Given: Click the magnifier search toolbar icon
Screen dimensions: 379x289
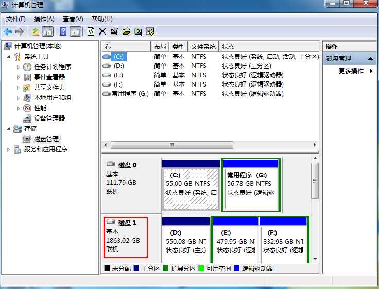Looking at the screenshot, I should (138, 31).
